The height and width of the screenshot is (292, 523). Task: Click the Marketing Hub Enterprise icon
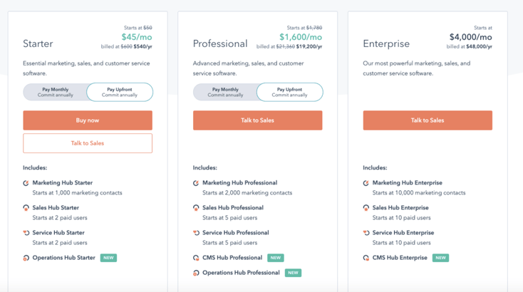pos(366,183)
